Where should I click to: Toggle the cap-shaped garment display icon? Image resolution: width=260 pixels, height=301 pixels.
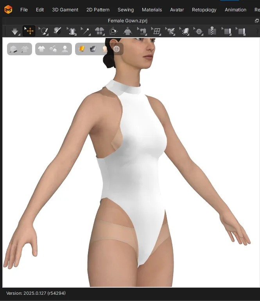(14, 49)
